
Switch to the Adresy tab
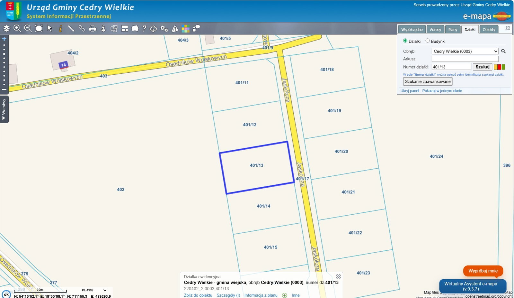pos(435,30)
